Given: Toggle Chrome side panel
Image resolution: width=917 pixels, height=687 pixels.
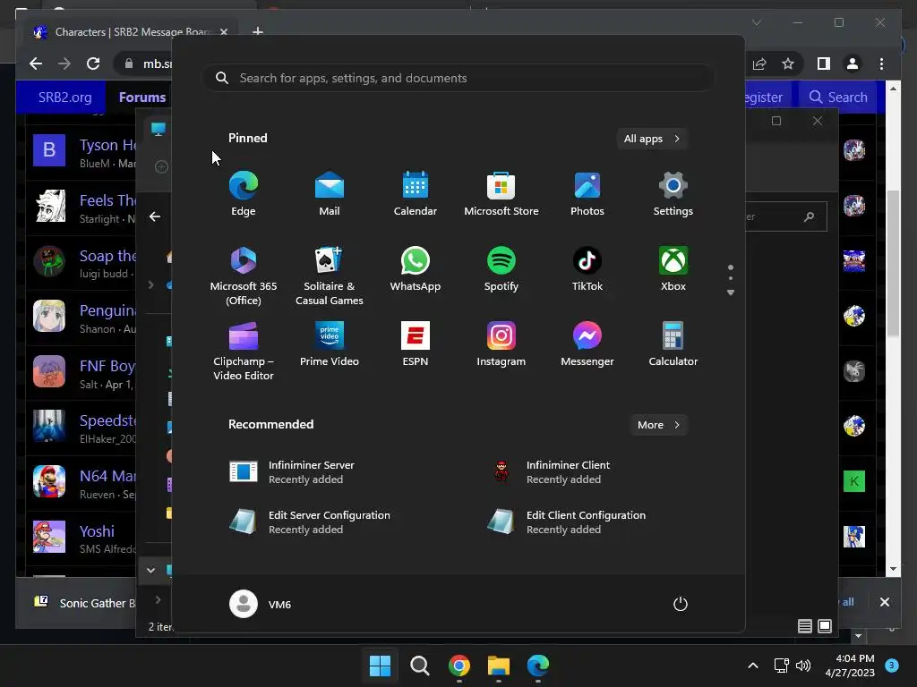Looking at the screenshot, I should pos(824,64).
